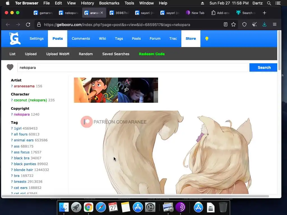Open the Posts section
This screenshot has width=287, height=215.
click(x=58, y=39)
